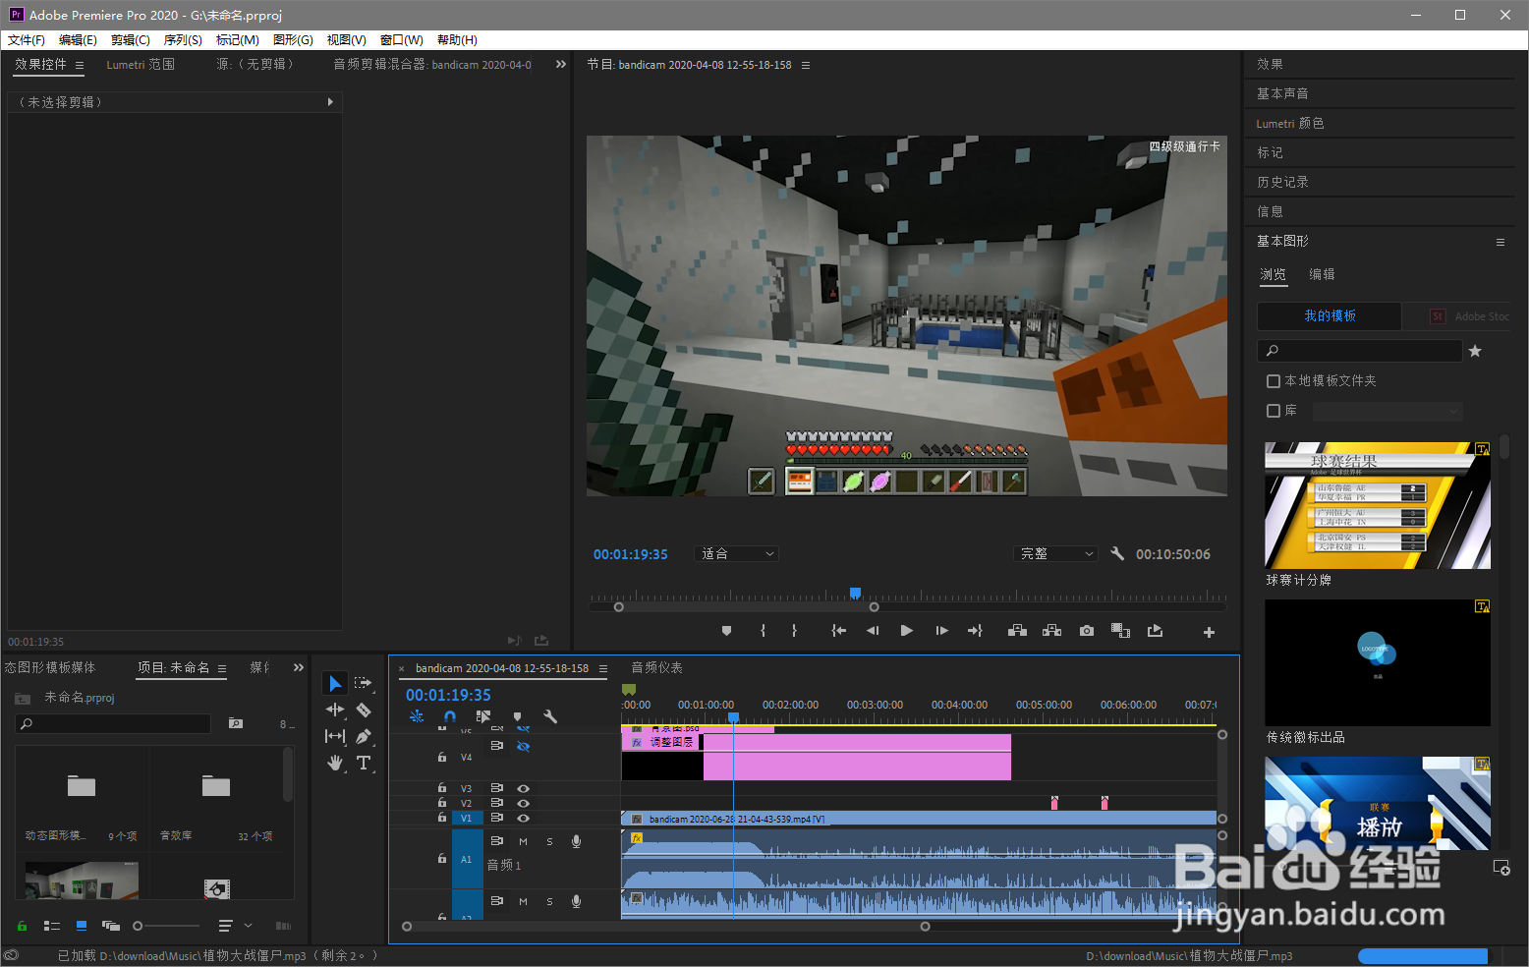The width and height of the screenshot is (1529, 967).
Task: Switch Project panel to Icon View
Action: click(x=82, y=926)
